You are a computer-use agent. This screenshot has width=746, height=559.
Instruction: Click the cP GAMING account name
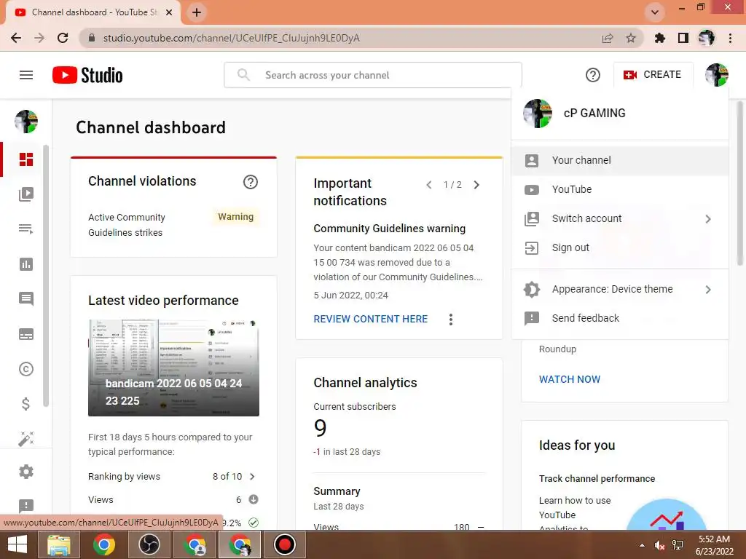(x=594, y=113)
